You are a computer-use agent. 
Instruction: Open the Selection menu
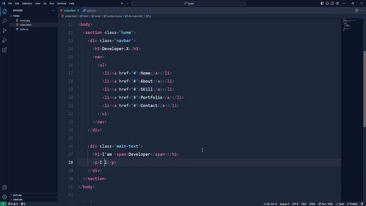coord(27,3)
